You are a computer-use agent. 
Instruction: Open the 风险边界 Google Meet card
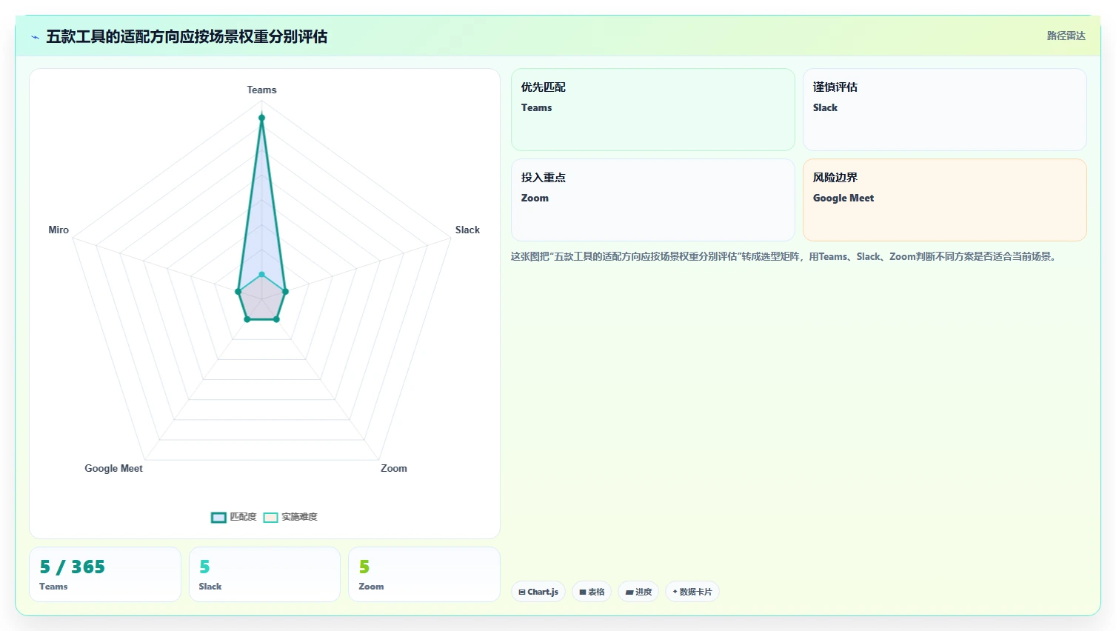tap(944, 200)
